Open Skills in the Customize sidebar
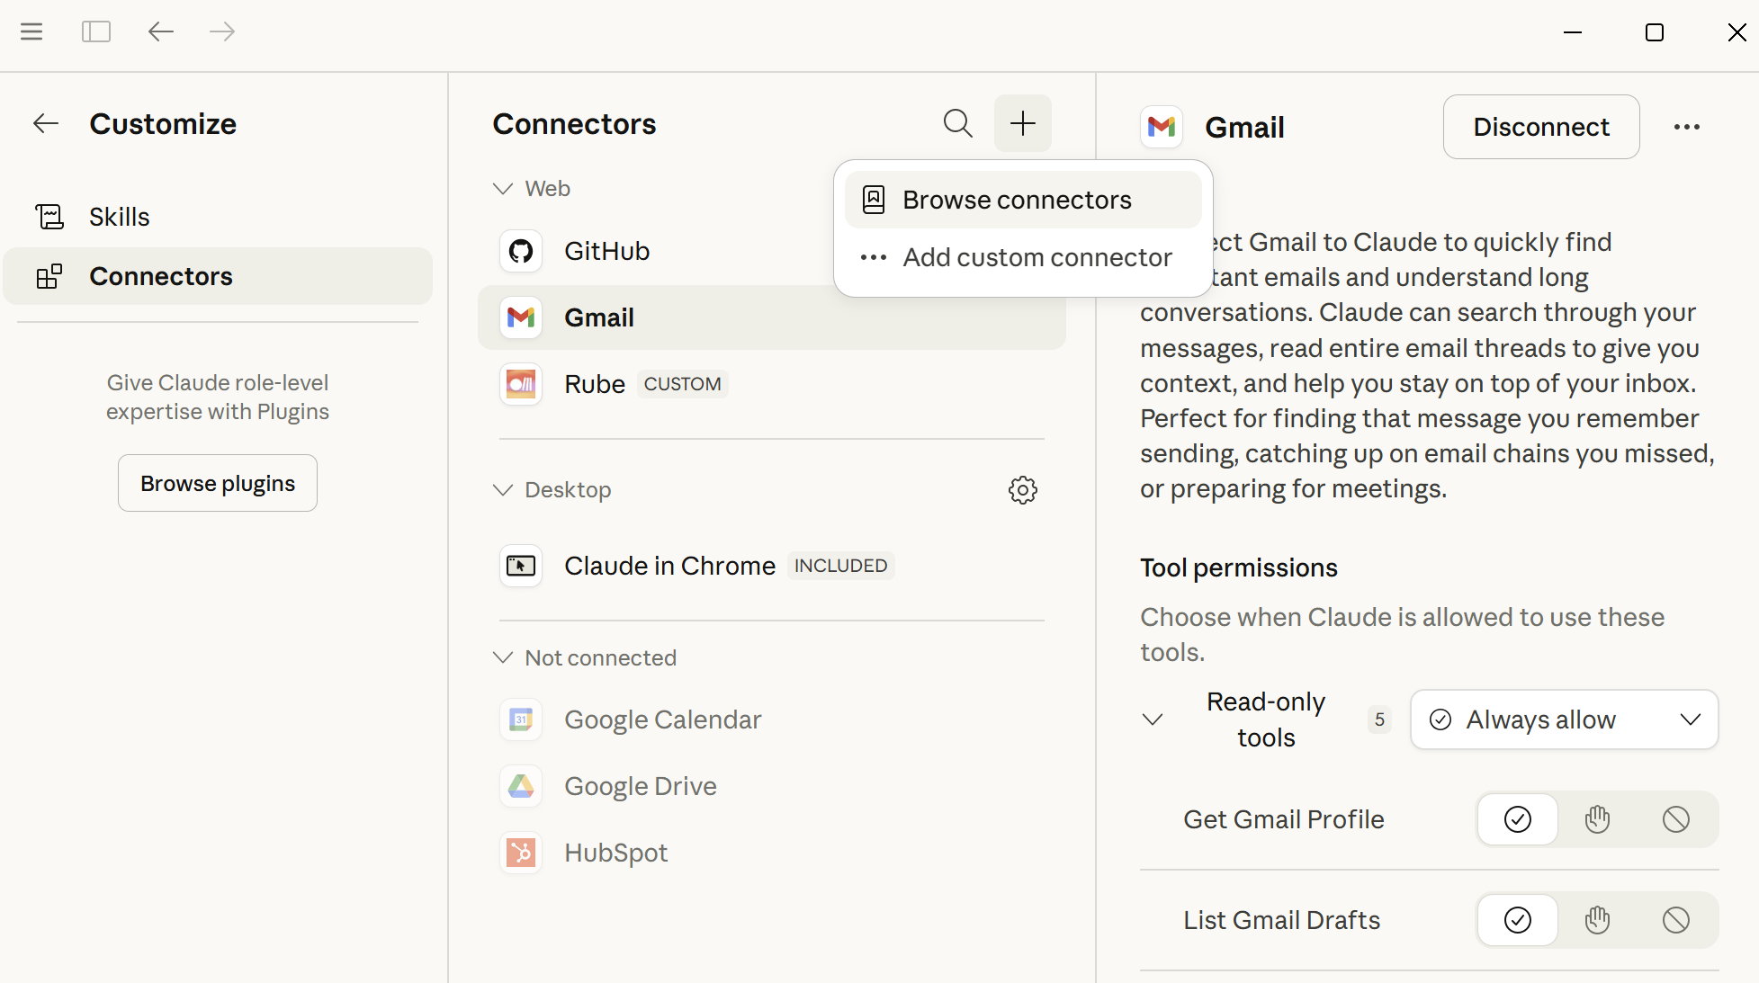Image resolution: width=1759 pixels, height=983 pixels. coord(120,217)
